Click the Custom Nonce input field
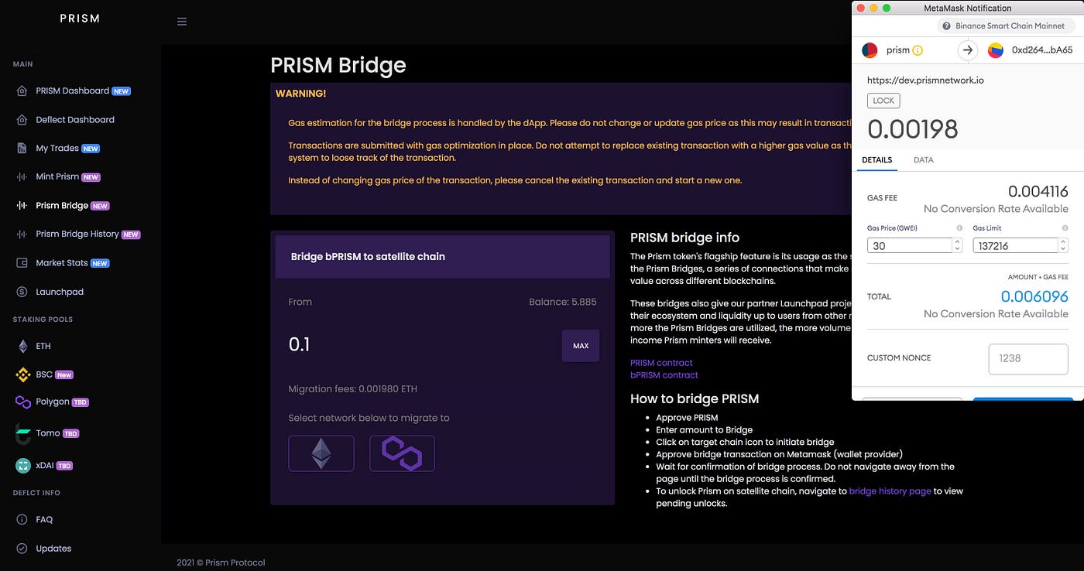Screen dimensions: 1084x571 1028,358
